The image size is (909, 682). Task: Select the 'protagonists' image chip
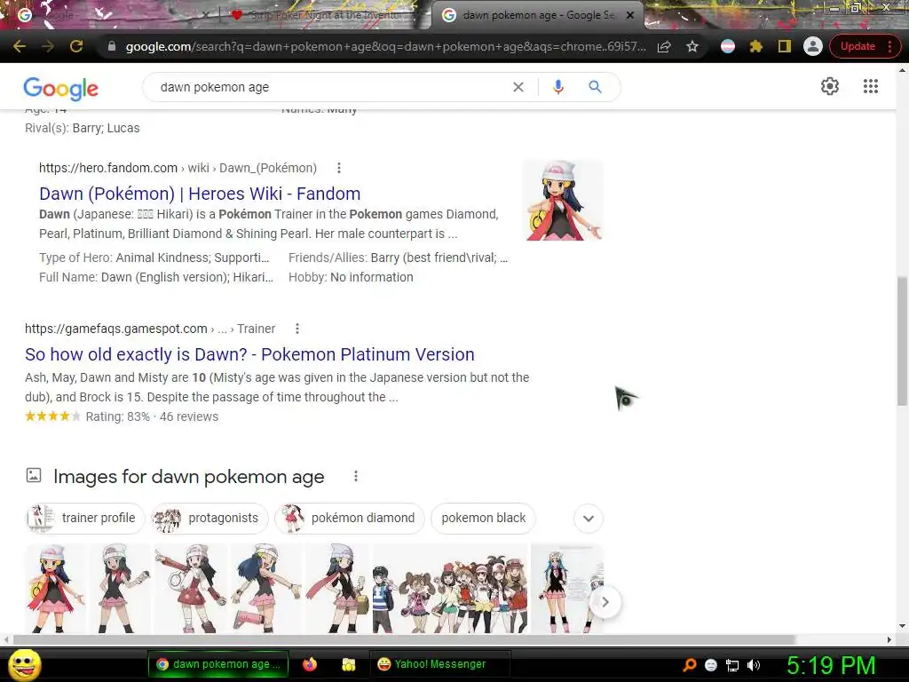coord(209,518)
